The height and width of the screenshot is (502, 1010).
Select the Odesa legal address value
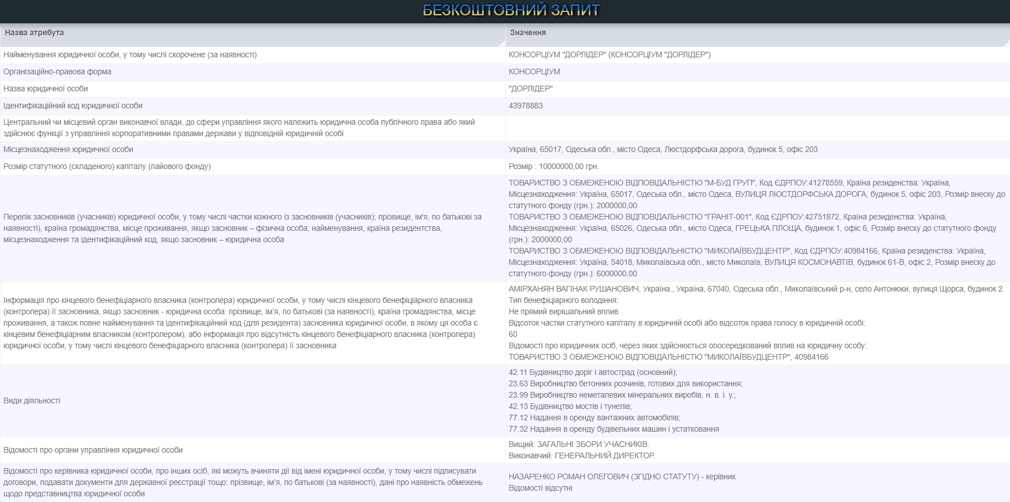(663, 150)
